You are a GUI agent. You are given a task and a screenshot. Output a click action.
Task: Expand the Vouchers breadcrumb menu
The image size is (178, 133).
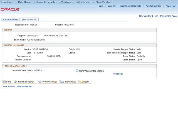click(67, 2)
